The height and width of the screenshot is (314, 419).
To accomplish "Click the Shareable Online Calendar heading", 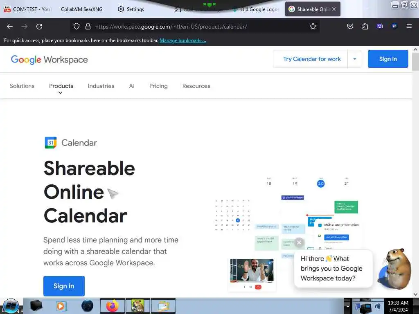I will pyautogui.click(x=89, y=192).
